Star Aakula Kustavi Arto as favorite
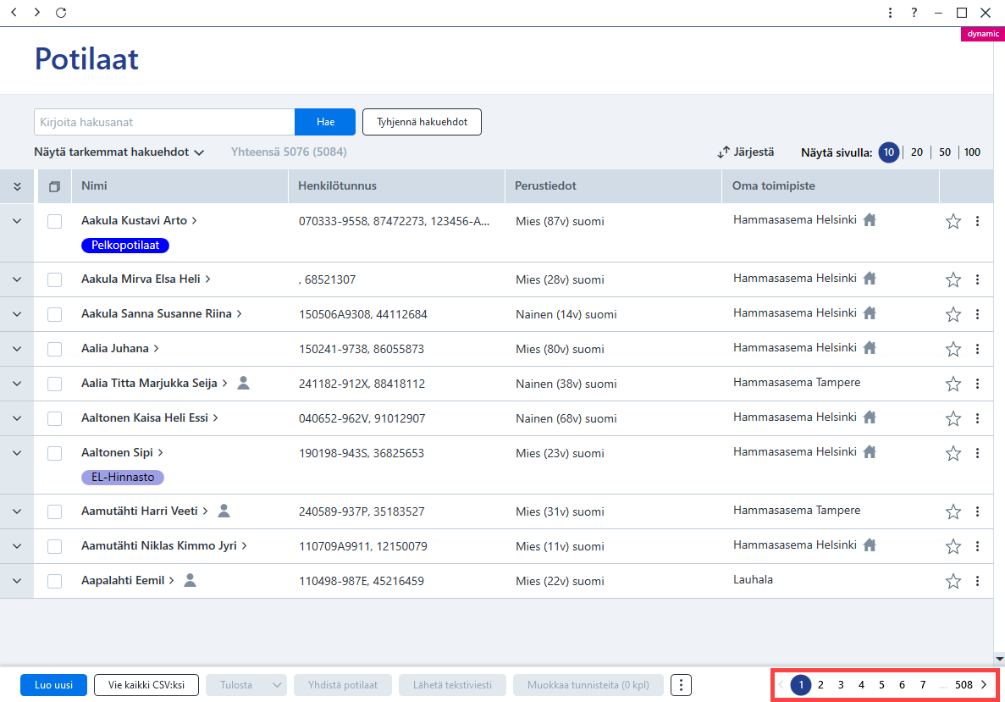 (x=953, y=221)
